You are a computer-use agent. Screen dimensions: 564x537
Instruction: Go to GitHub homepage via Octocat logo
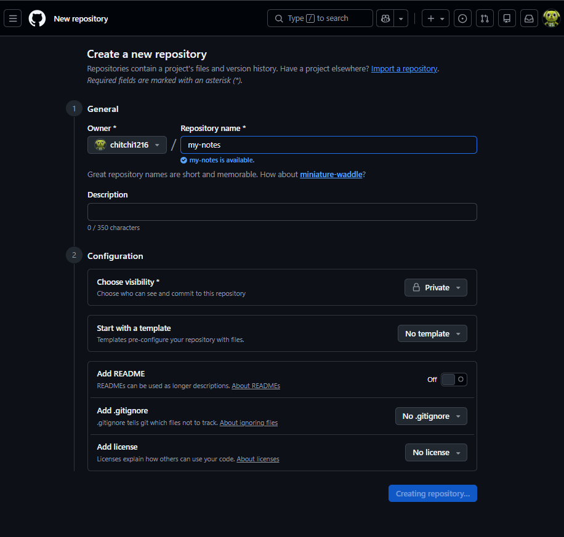pos(37,18)
